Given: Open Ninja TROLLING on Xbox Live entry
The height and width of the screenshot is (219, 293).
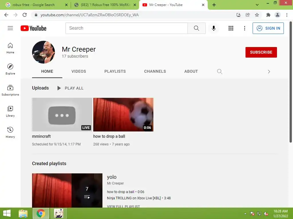Looking at the screenshot, I should [139, 198].
